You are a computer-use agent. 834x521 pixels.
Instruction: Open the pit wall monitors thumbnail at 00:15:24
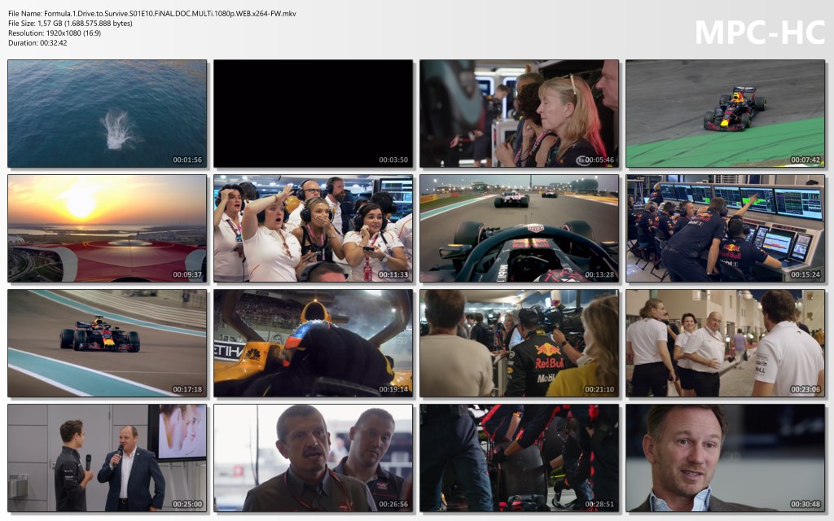(x=725, y=228)
